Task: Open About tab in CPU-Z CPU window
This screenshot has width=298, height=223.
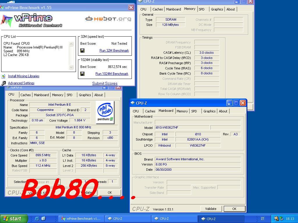Action: [x=98, y=95]
